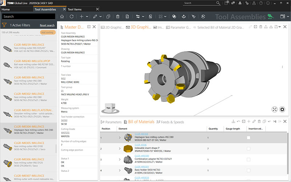Click the Home icon in the toolbar

[x=62, y=16]
